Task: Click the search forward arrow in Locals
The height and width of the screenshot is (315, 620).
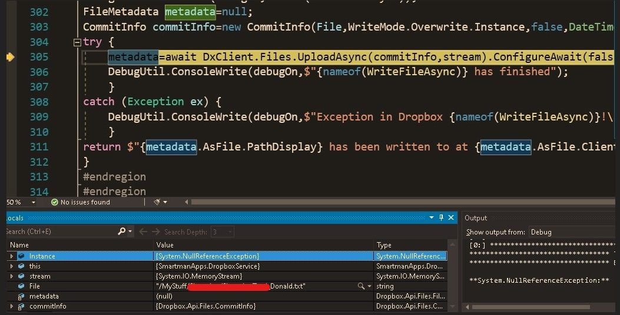Action: pyautogui.click(x=156, y=232)
